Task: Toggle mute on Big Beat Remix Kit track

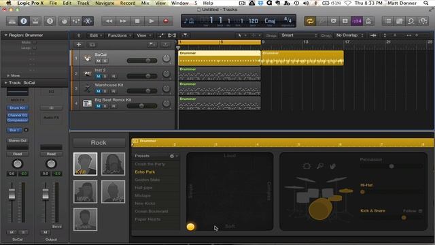Action: click(x=98, y=106)
